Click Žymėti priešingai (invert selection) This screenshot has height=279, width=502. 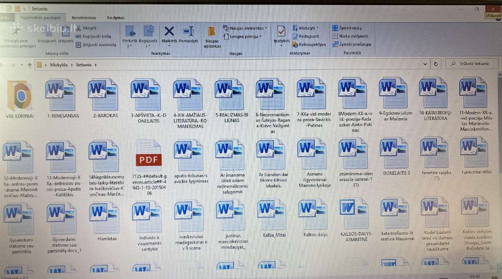tap(351, 44)
